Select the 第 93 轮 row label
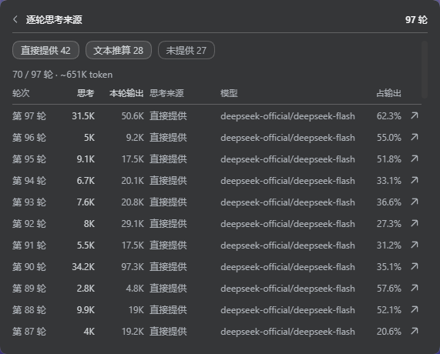 (x=29, y=202)
